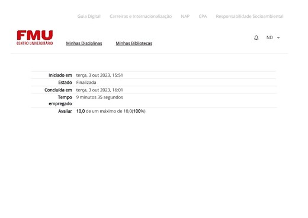Expand the ND user menu chevron

point(278,37)
